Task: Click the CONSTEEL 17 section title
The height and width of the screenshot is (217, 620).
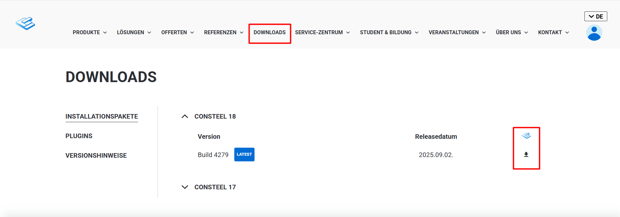Action: tap(215, 187)
